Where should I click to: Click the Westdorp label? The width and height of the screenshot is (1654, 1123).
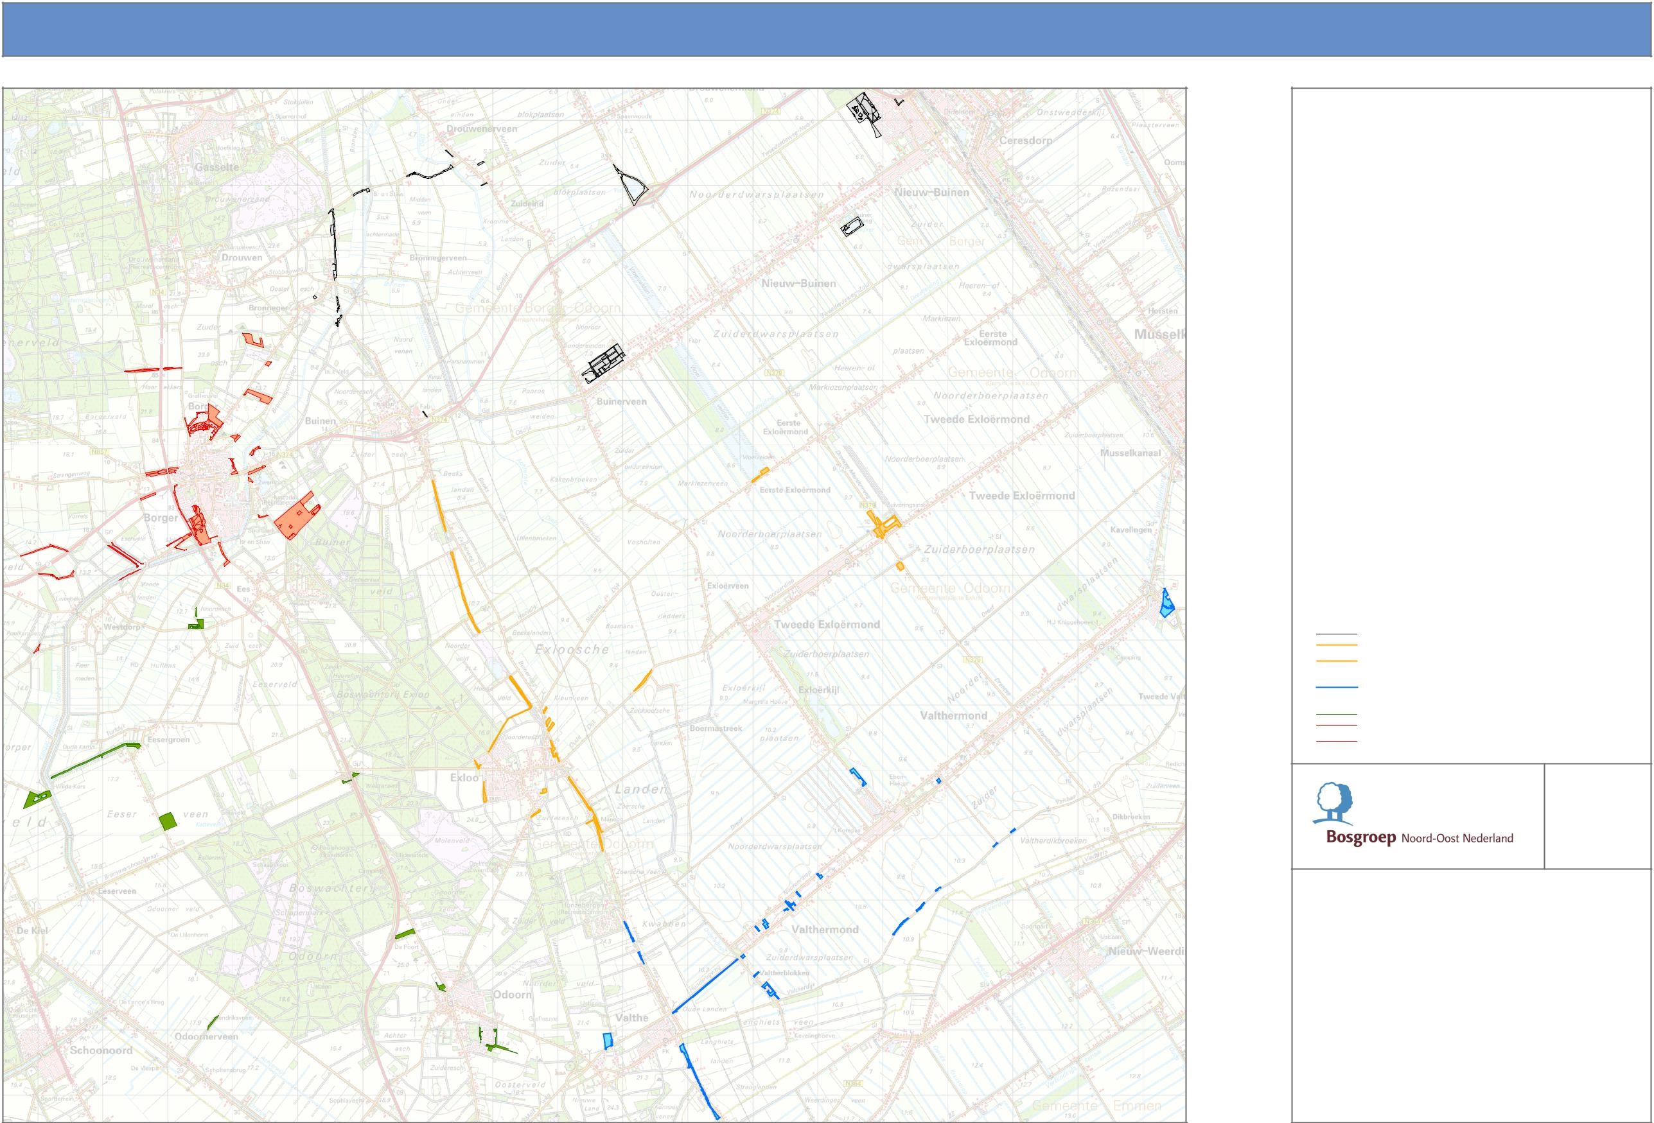[123, 627]
